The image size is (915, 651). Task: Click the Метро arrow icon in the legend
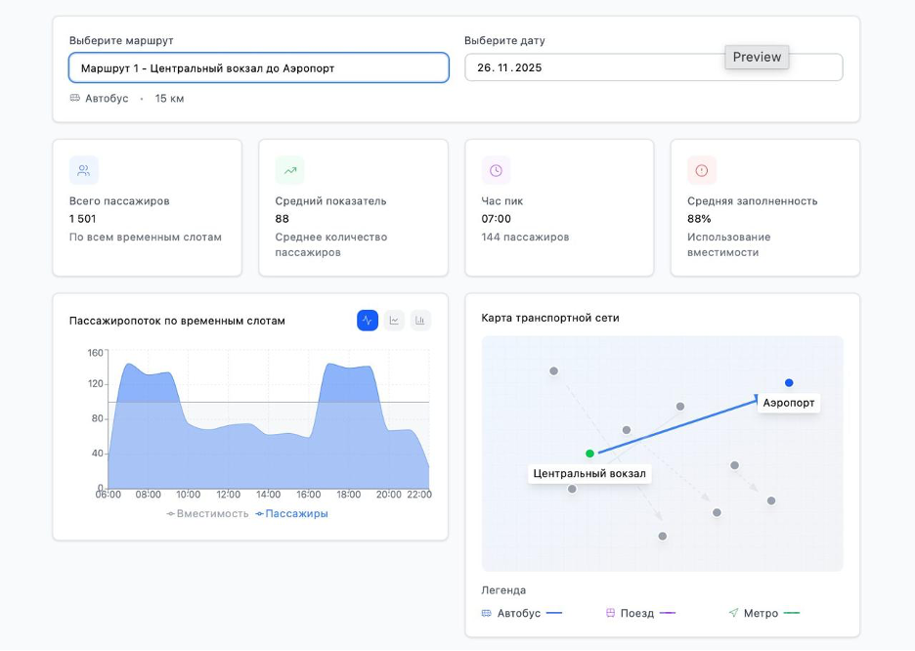(733, 613)
